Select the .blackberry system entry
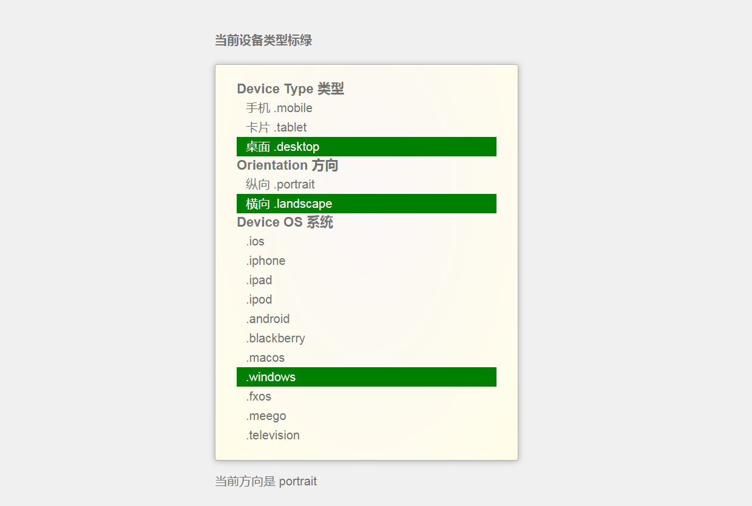 coord(275,338)
